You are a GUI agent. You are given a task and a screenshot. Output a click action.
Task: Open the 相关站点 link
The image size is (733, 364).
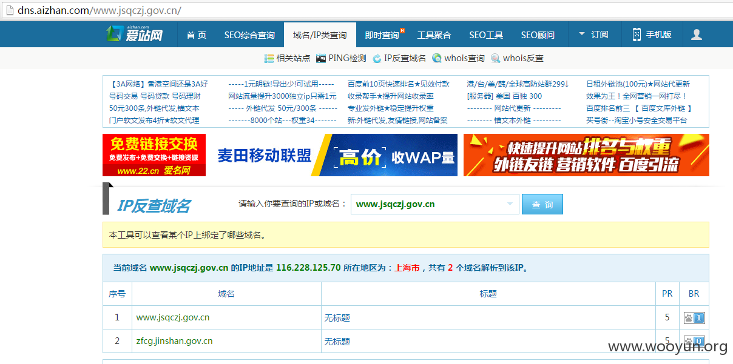[293, 59]
